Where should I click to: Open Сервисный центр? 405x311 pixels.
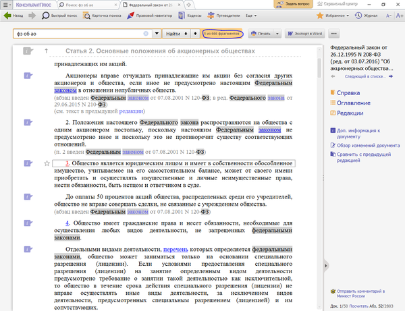[x=337, y=4]
